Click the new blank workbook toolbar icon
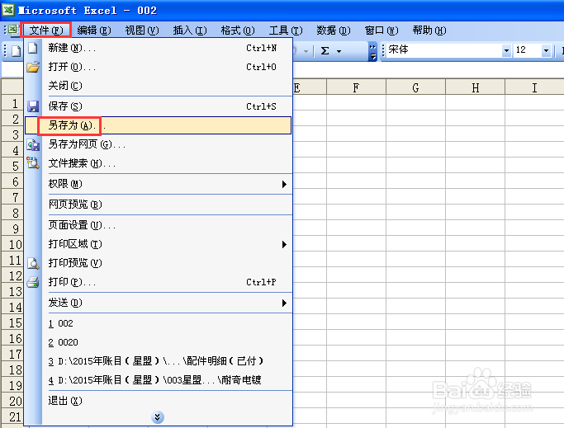Viewport: 564px width, 428px height. (x=16, y=51)
